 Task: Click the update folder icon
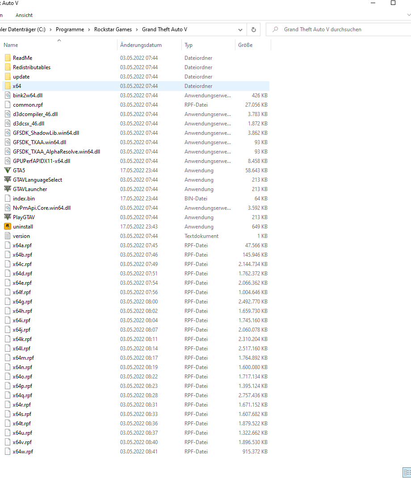[8, 76]
